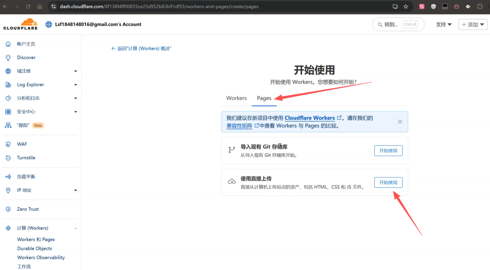This screenshot has height=270, width=490.
Task: Open the 支持 dropdown
Action: 443,24
